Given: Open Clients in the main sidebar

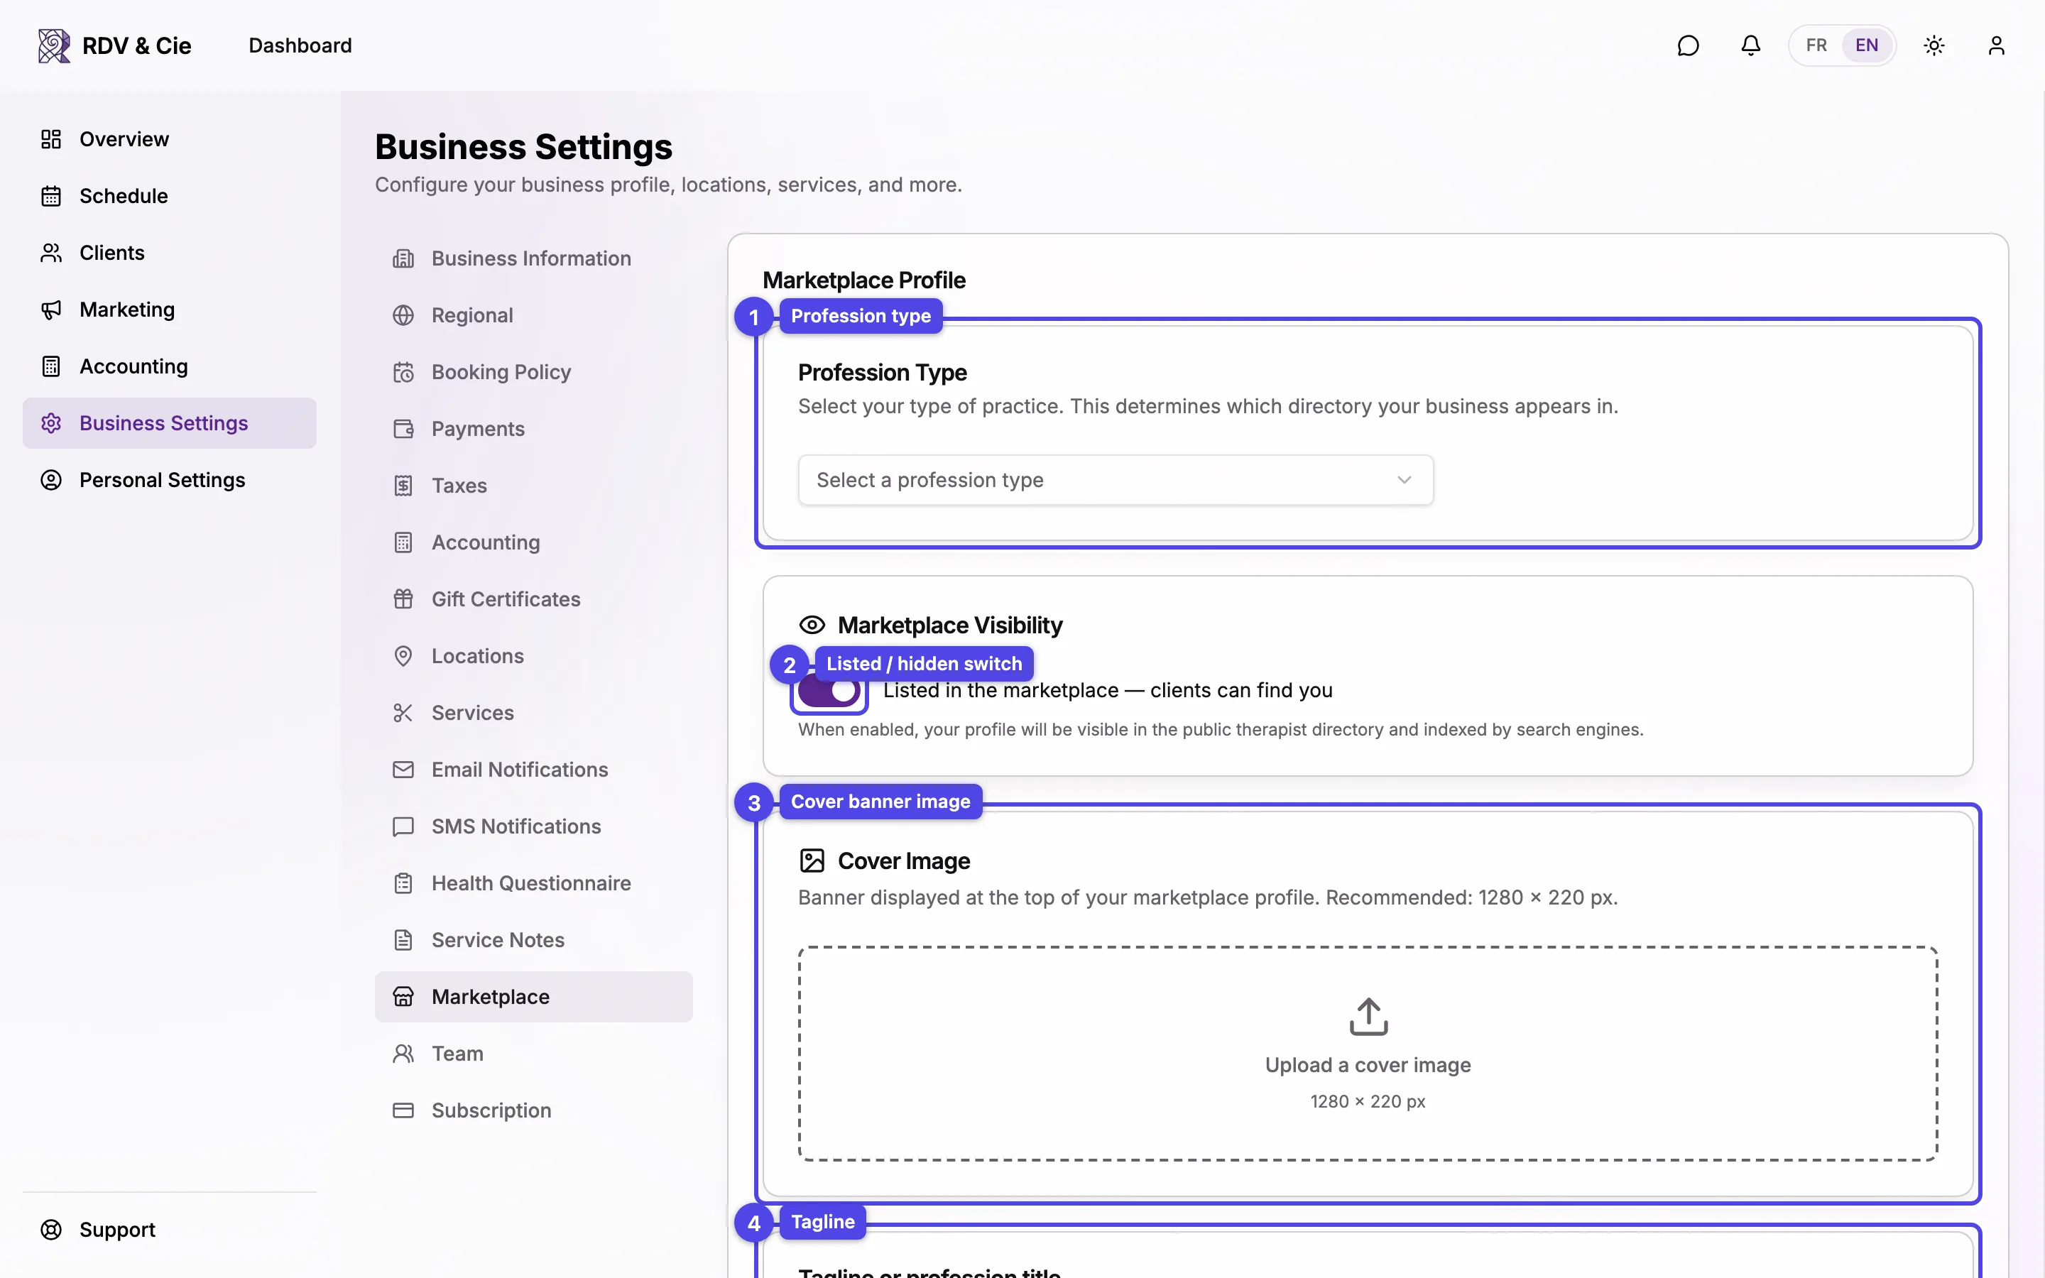Looking at the screenshot, I should tap(169, 253).
